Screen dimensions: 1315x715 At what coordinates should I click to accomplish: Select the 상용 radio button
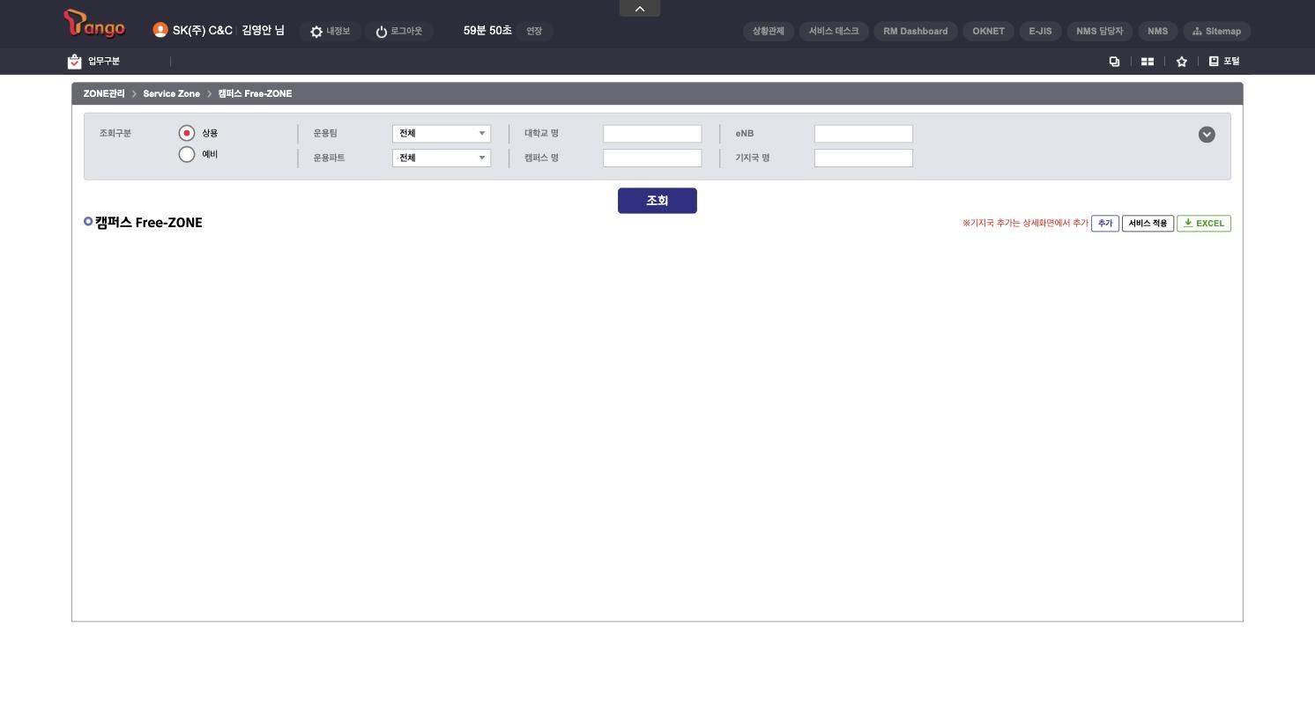[x=187, y=133]
